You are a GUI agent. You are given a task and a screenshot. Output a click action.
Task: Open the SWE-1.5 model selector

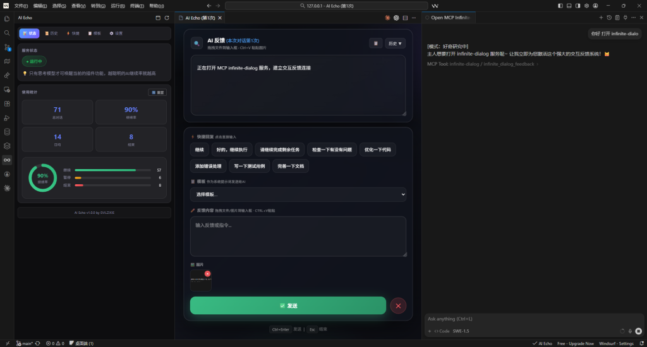click(461, 331)
